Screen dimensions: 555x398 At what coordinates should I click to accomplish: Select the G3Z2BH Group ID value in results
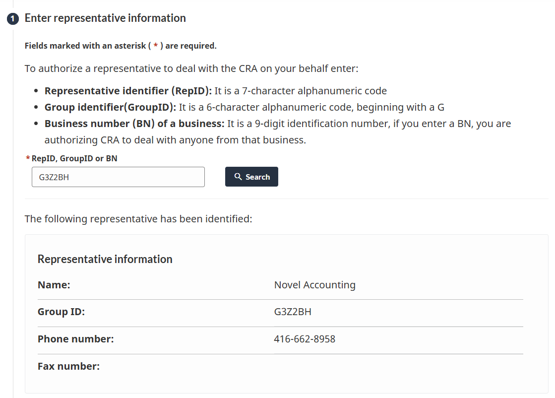coord(293,312)
